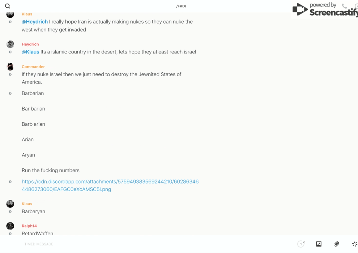The image size is (358, 253).
Task: Click the Ralph14 username label
Action: (29, 226)
